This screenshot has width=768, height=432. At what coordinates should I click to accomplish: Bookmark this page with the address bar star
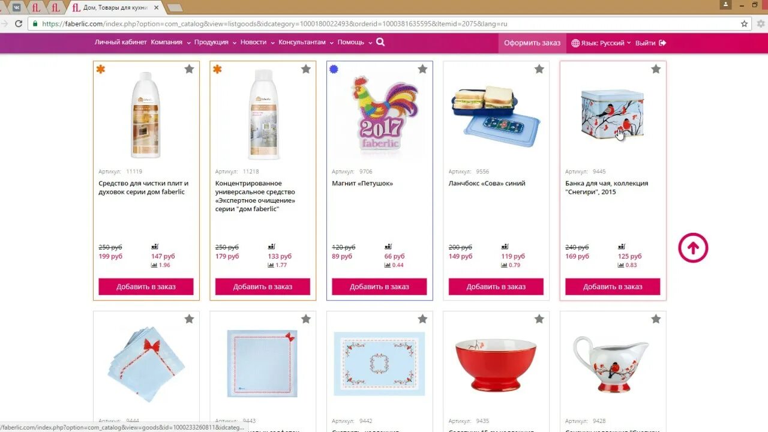744,24
